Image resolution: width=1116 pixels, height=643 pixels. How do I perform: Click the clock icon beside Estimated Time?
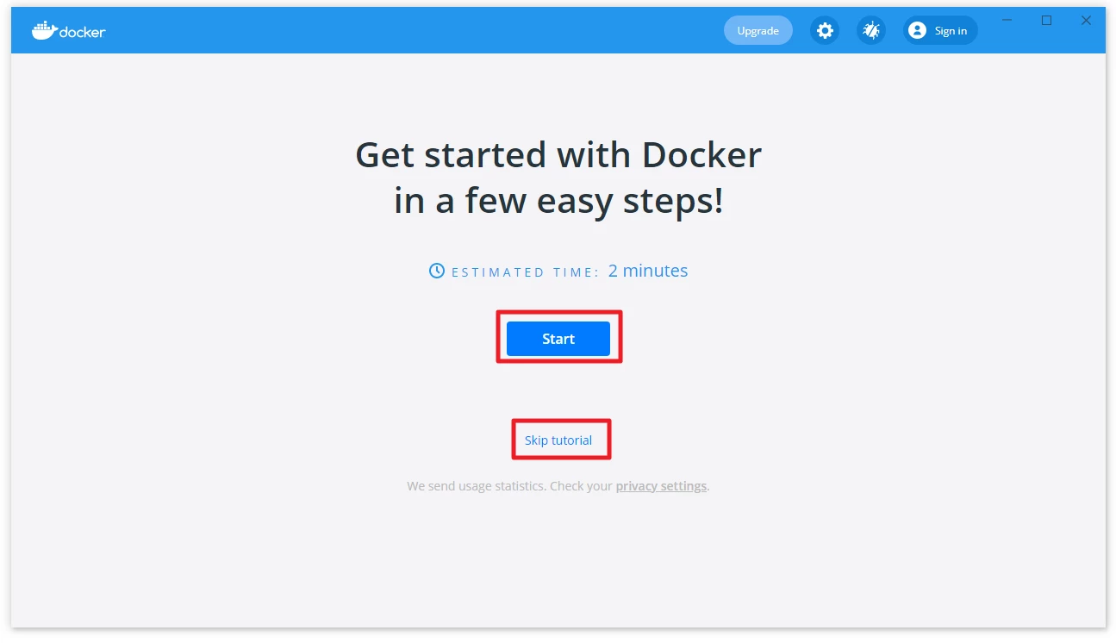tap(437, 272)
